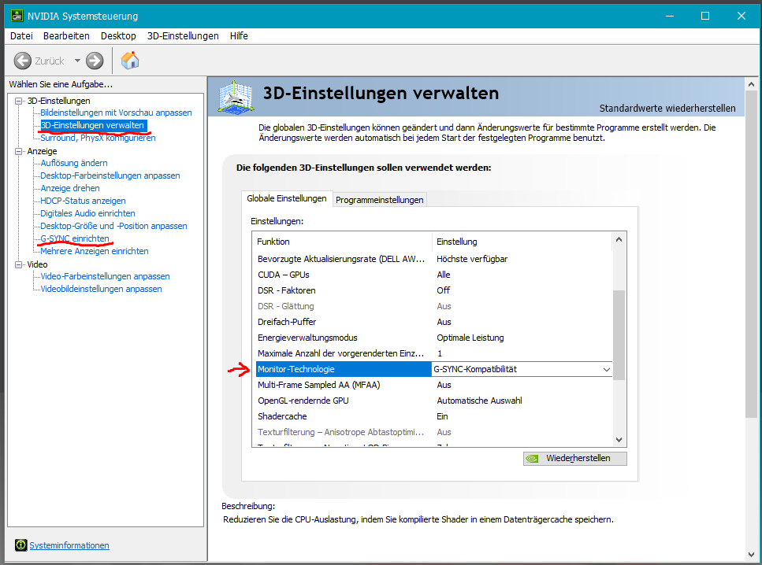762x565 pixels.
Task: Click Standardwerte wiederherstellen link
Action: (x=667, y=109)
